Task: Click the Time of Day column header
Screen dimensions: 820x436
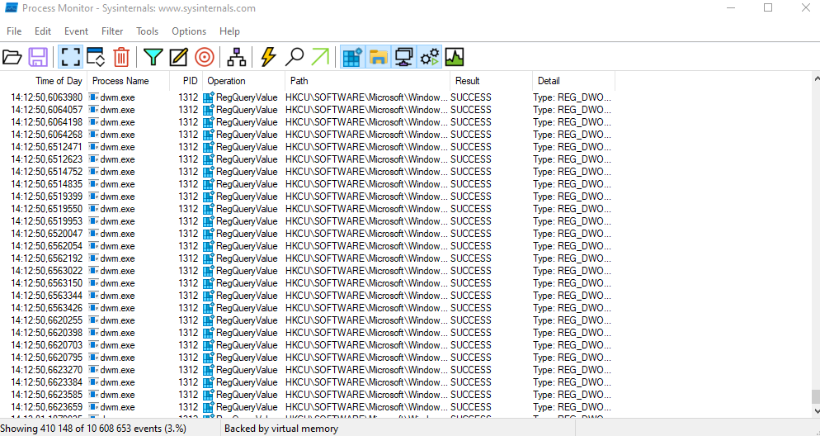Action: coord(44,81)
